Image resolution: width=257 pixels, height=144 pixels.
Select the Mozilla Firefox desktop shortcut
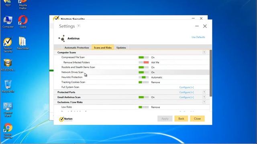[23, 4]
